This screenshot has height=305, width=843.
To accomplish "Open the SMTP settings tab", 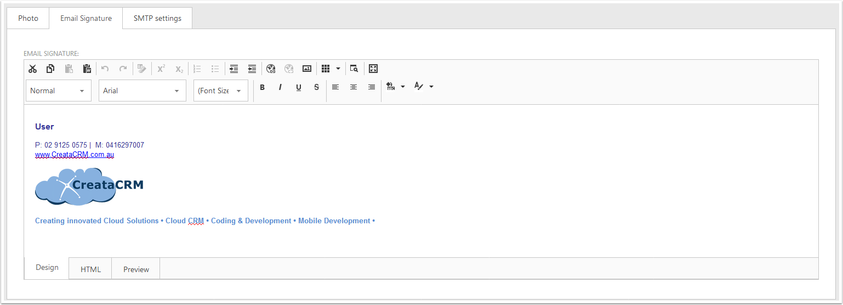I will coord(157,18).
